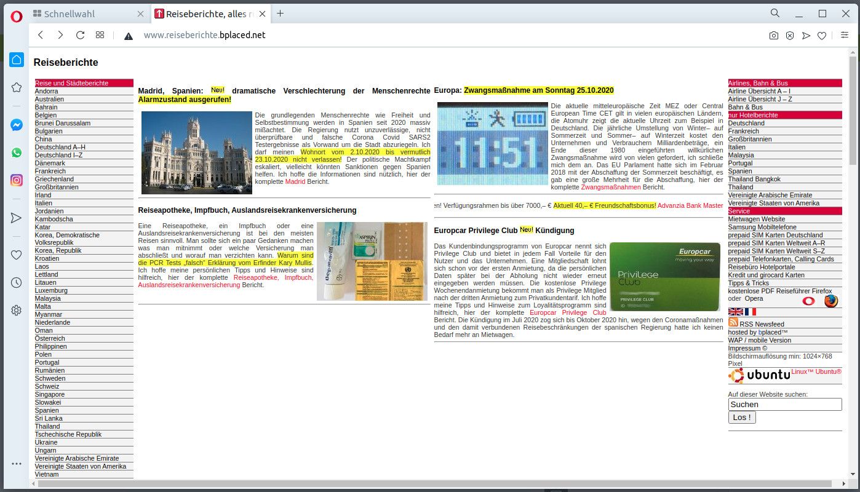Click the Opera logo on webpage

(808, 301)
